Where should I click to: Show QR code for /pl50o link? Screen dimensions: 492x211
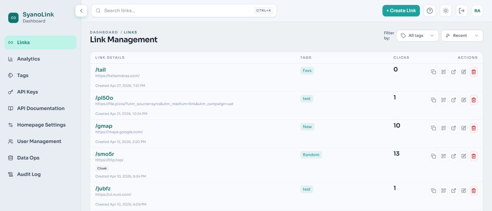click(x=443, y=100)
